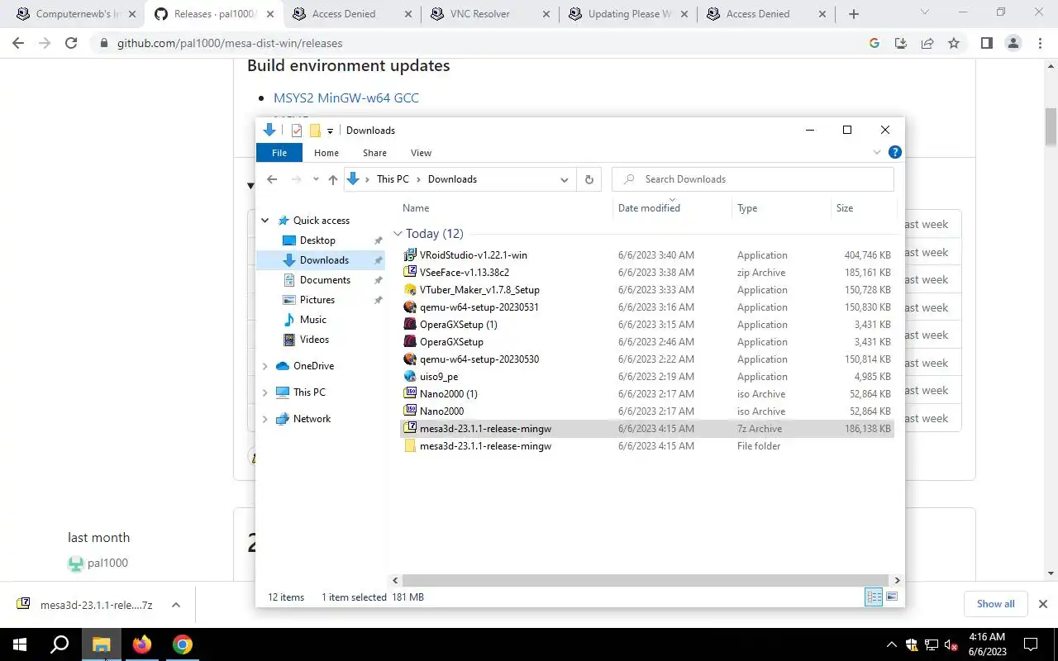Select the mesa3d-23.1.1-release-mingw file folder
1058x661 pixels.
(485, 446)
